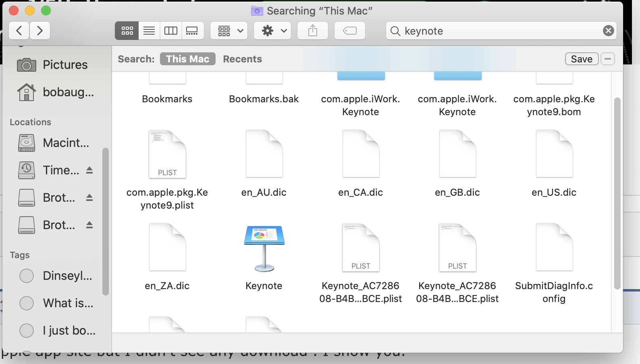The height and width of the screenshot is (364, 640).
Task: Click the Searching "This Mac" window title
Action: pyautogui.click(x=320, y=11)
